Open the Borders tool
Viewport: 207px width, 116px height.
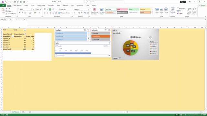(x=30, y=13)
